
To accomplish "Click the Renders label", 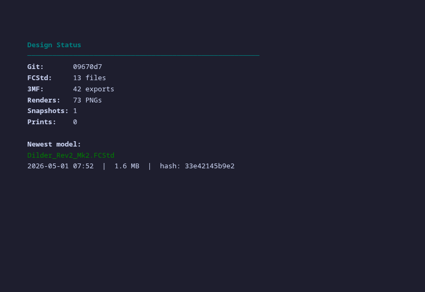I will (x=44, y=100).
